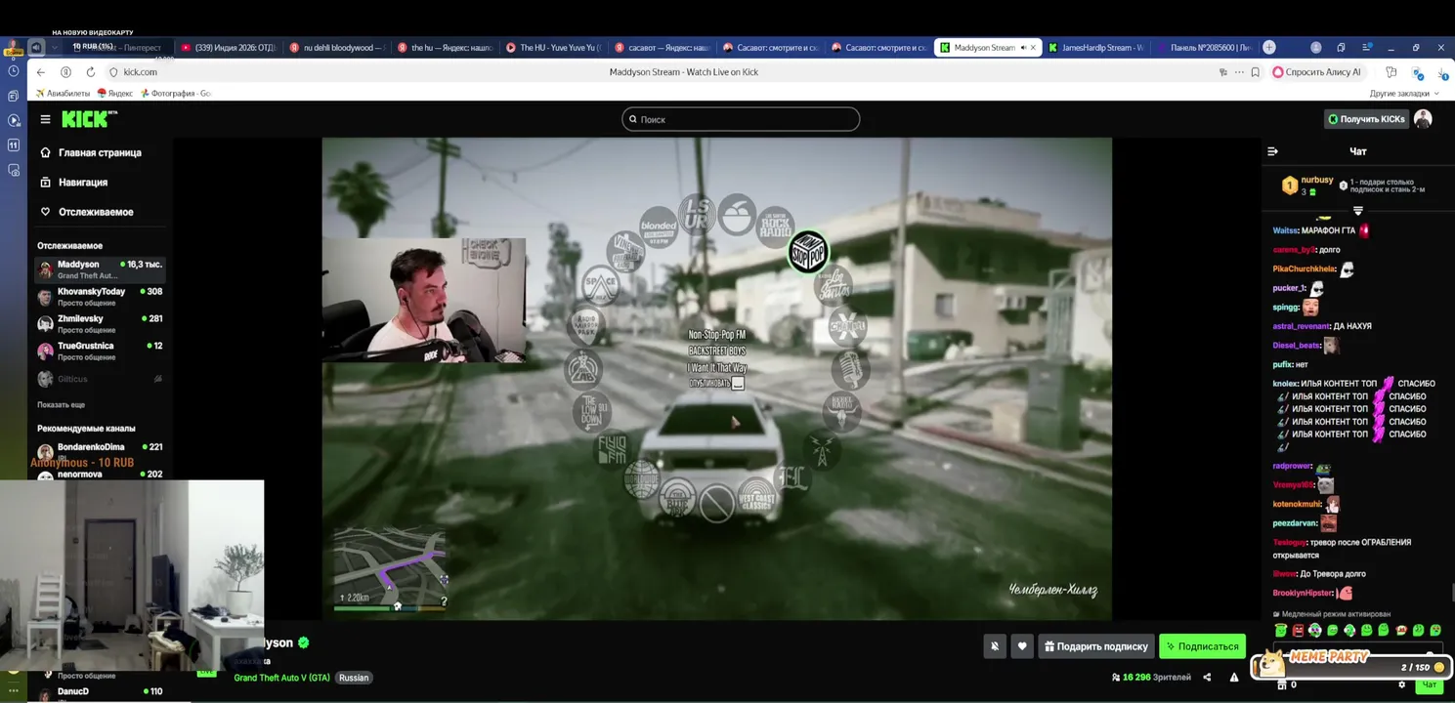Open nurbusy top gifter entry
Screen dimensions: 1455x703
pyautogui.click(x=1308, y=186)
